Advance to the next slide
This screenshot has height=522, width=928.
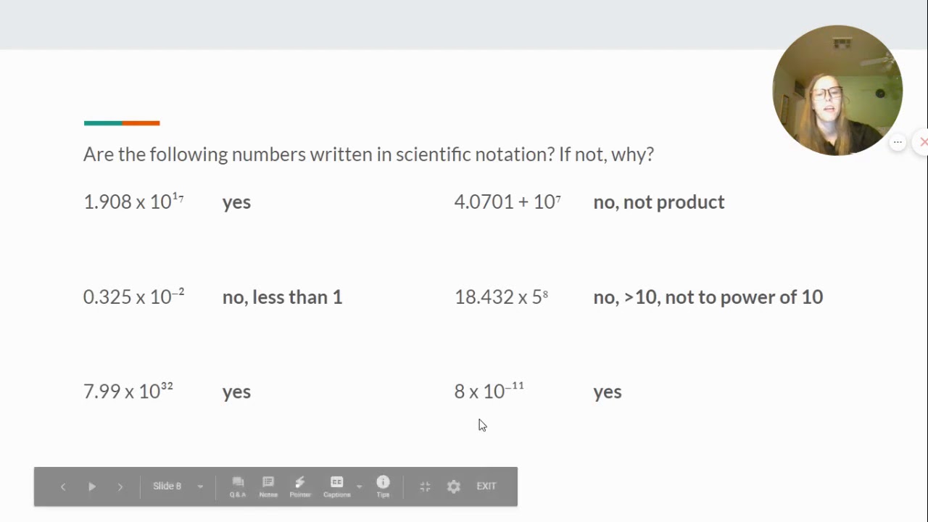point(120,486)
